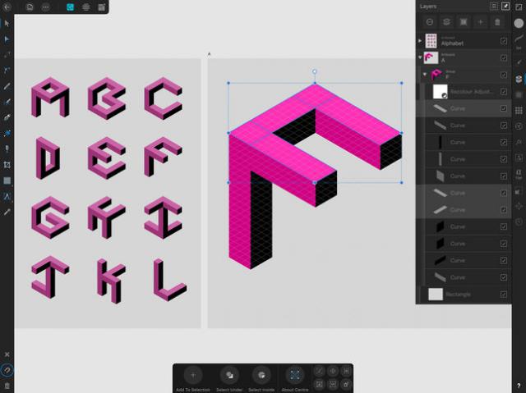Click the group layers stack icon
Viewport: 526px width, 393px height.
(446, 22)
